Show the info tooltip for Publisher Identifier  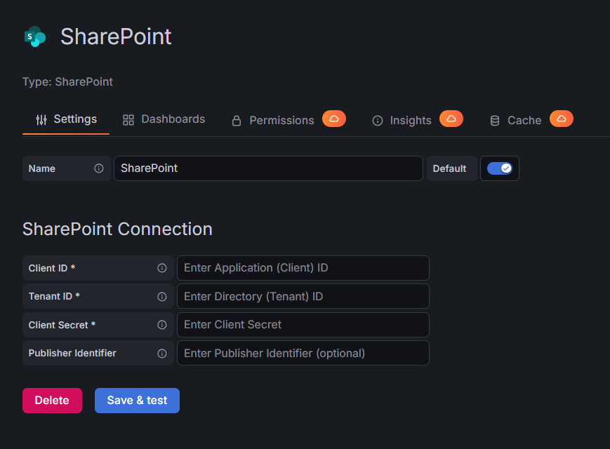(162, 354)
